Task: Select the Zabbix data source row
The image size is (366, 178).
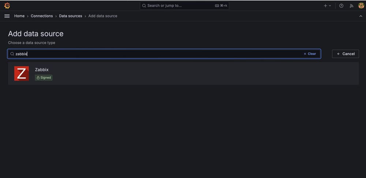Action: [183, 73]
